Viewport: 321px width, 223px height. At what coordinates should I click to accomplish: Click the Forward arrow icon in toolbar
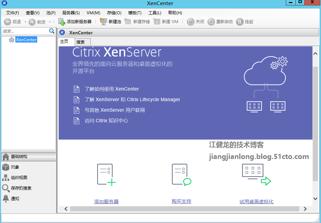32,22
